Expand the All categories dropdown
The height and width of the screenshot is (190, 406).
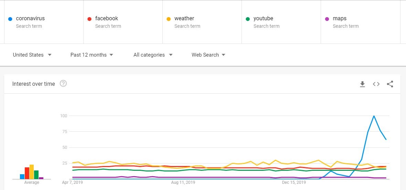153,55
